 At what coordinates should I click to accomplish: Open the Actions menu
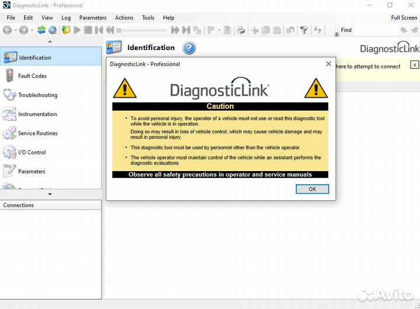coord(124,17)
